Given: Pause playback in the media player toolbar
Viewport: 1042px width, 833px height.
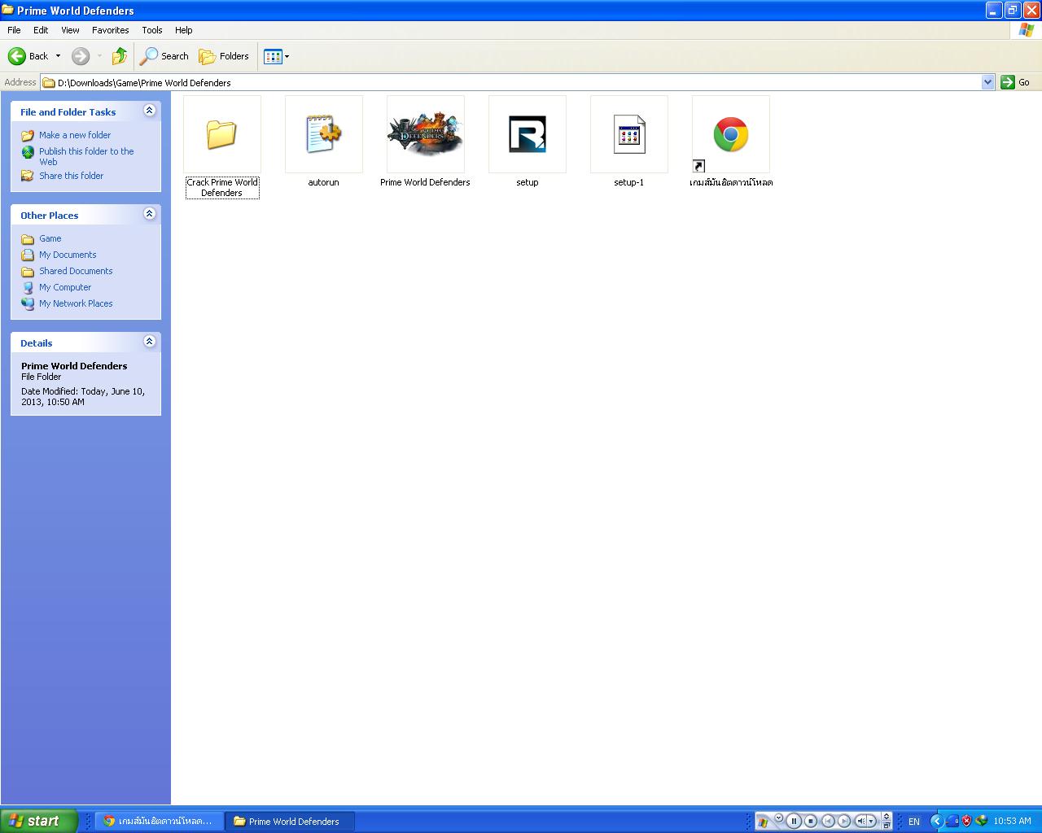Looking at the screenshot, I should coord(794,821).
